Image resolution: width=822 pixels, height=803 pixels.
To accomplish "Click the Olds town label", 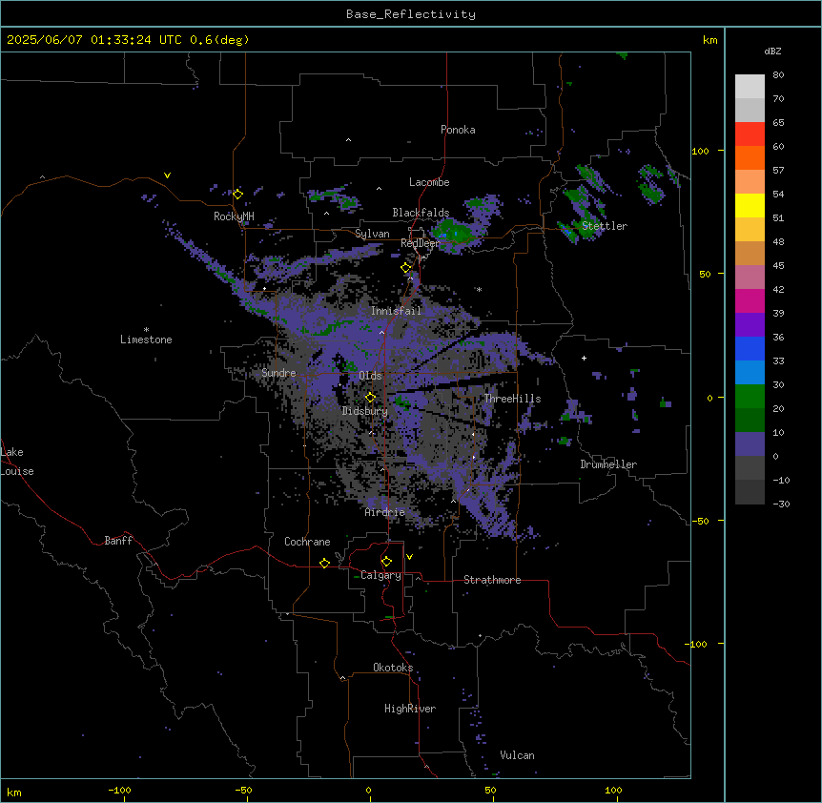I will tap(370, 376).
